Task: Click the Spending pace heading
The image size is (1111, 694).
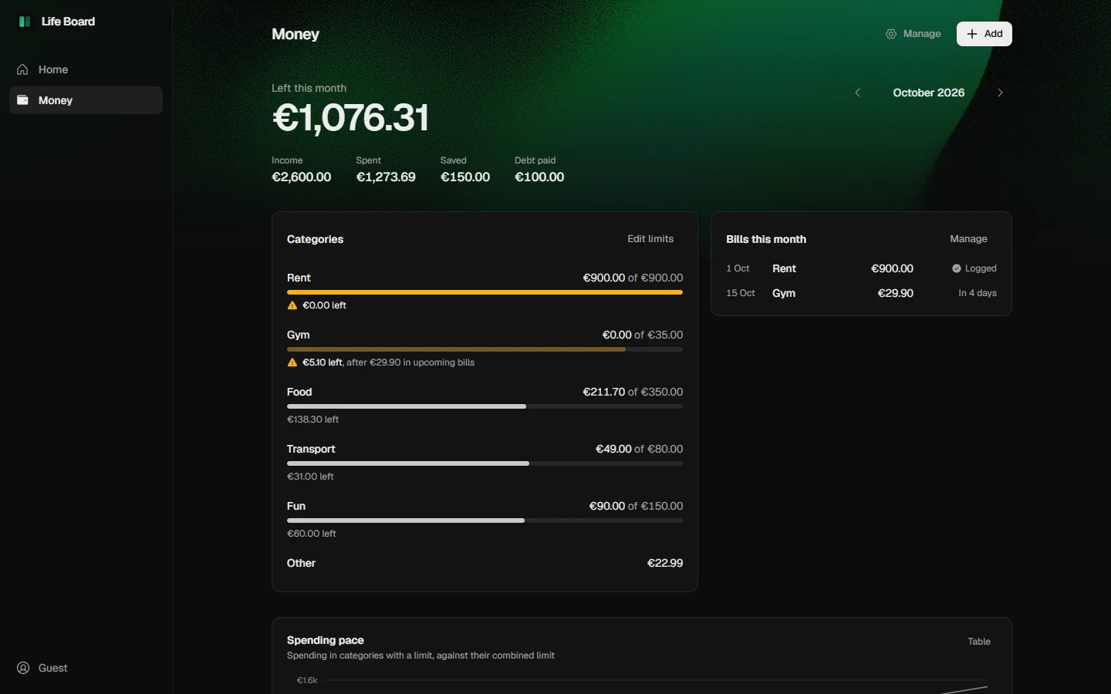Action: (325, 640)
